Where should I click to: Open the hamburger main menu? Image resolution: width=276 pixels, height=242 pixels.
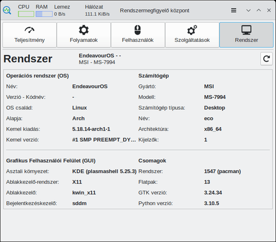233,10
